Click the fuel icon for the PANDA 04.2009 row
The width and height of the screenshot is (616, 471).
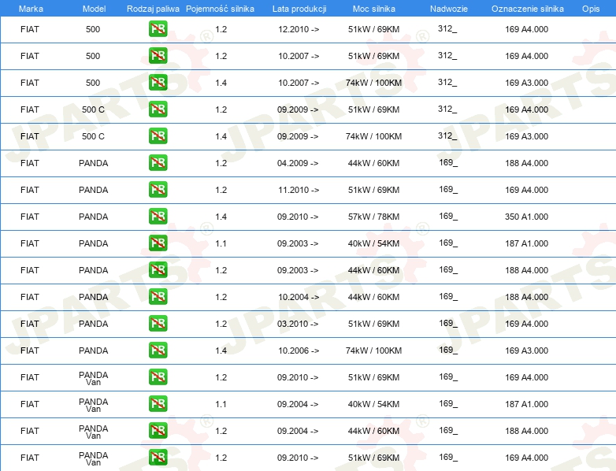click(x=158, y=162)
